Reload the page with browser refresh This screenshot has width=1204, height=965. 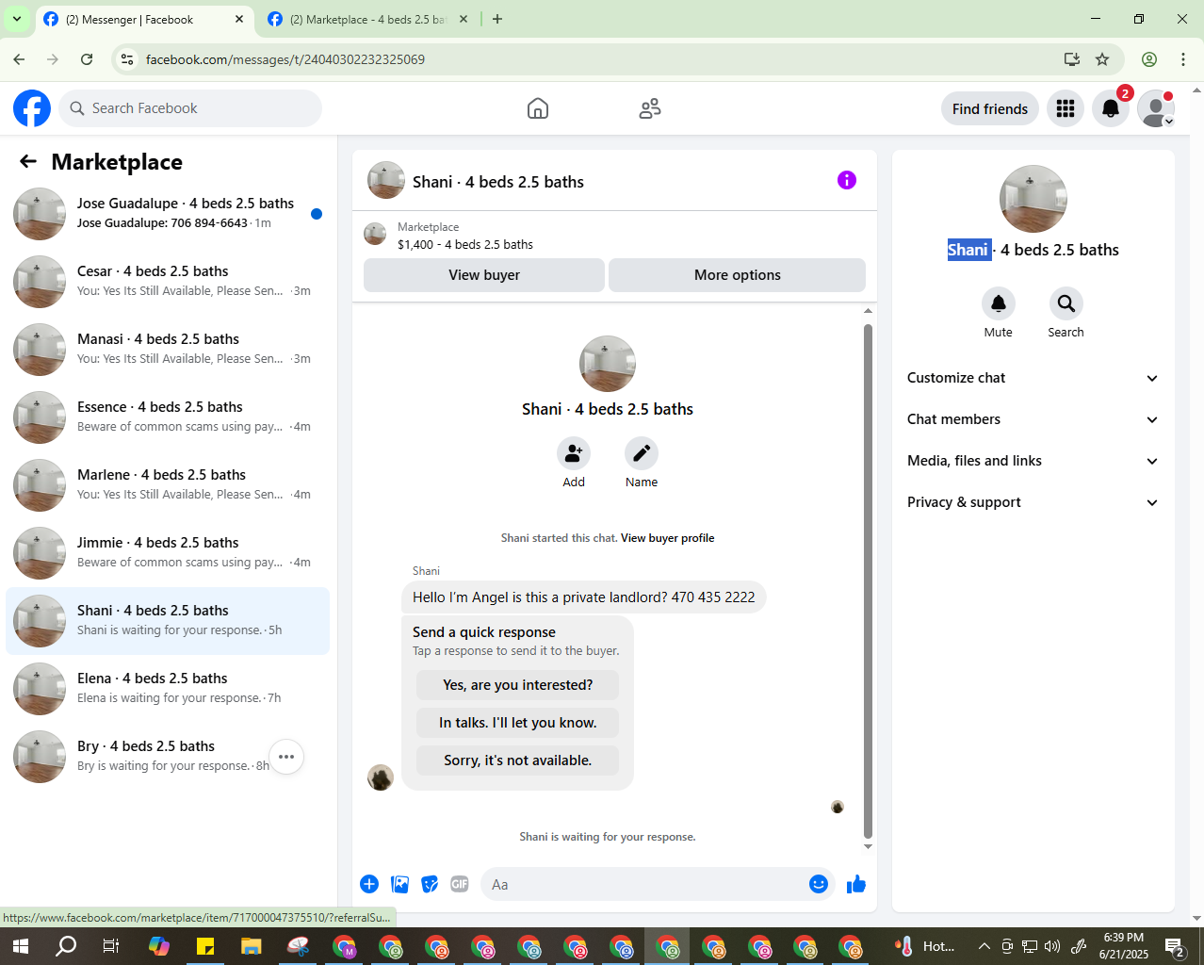(x=87, y=59)
